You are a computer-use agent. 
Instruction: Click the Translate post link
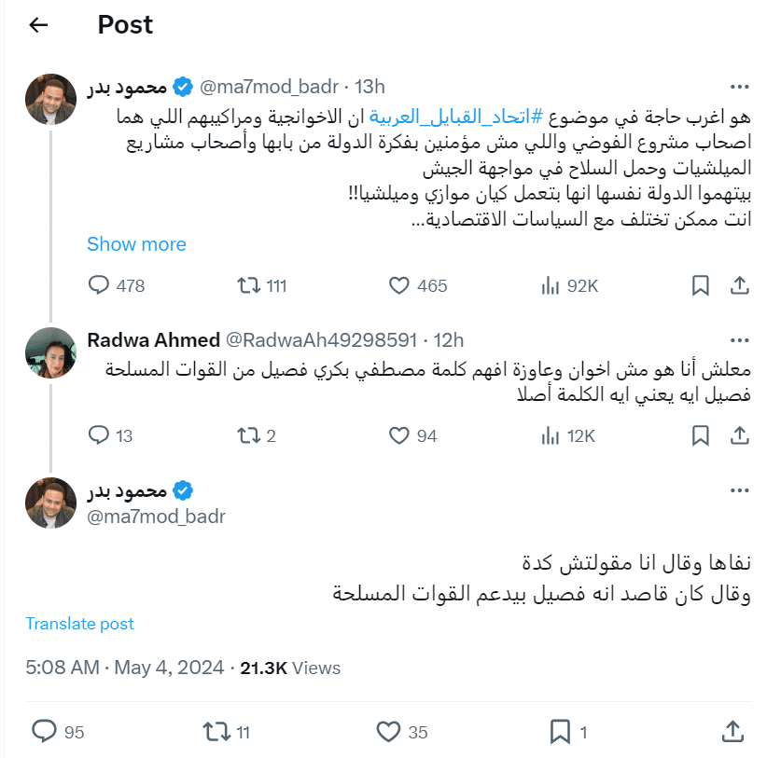tap(79, 623)
